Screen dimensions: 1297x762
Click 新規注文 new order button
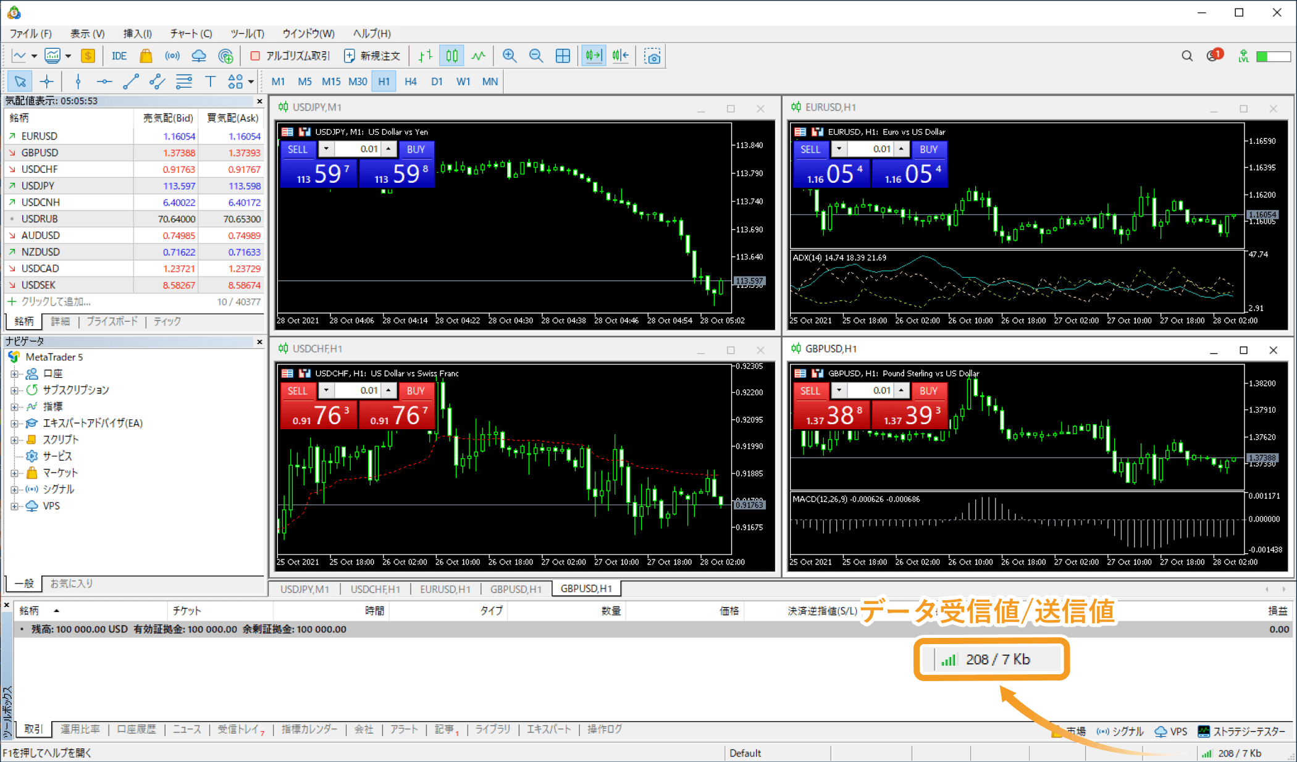(372, 56)
